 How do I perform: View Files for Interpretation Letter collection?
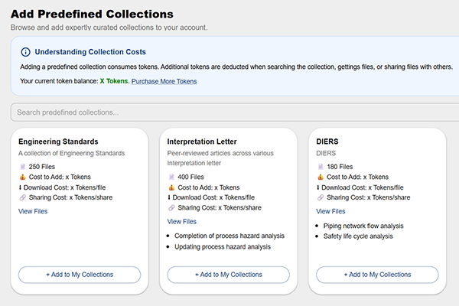tap(181, 222)
